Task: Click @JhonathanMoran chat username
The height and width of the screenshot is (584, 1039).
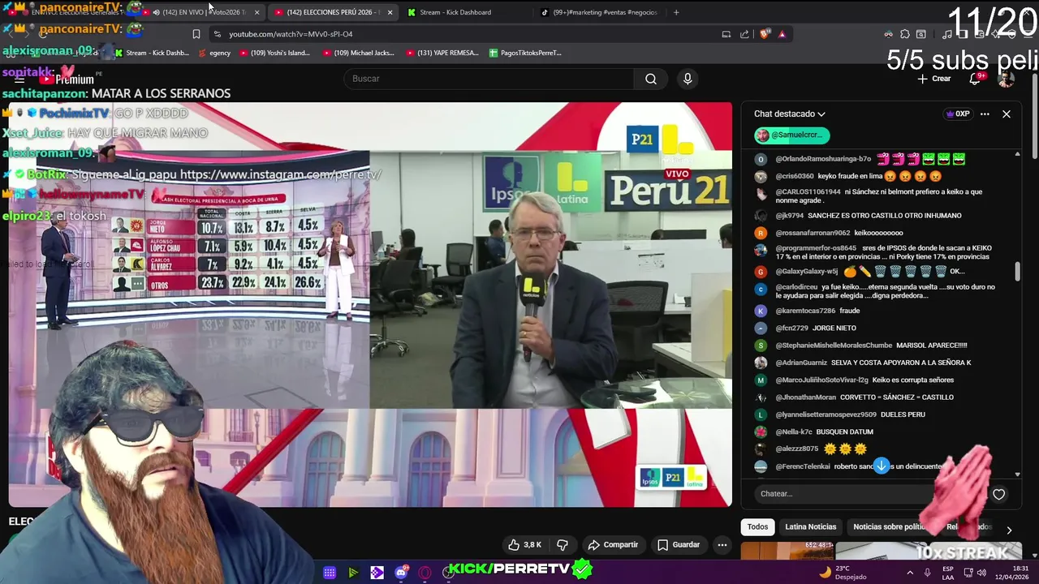Action: 806,397
